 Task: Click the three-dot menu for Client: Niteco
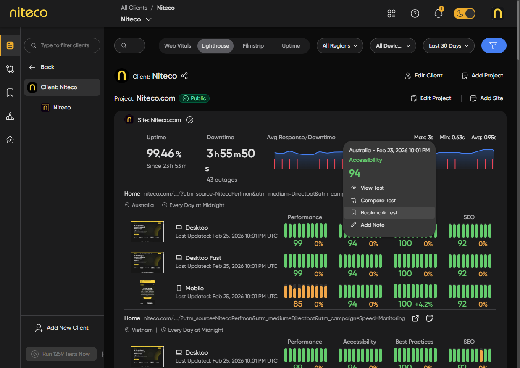point(92,87)
